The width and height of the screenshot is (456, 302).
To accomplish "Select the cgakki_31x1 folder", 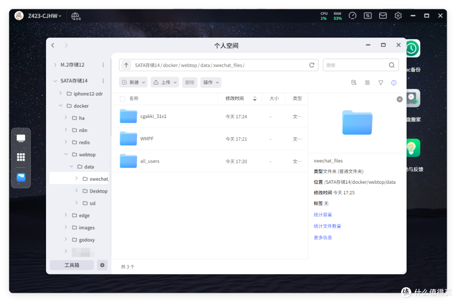I will (x=210, y=117).
